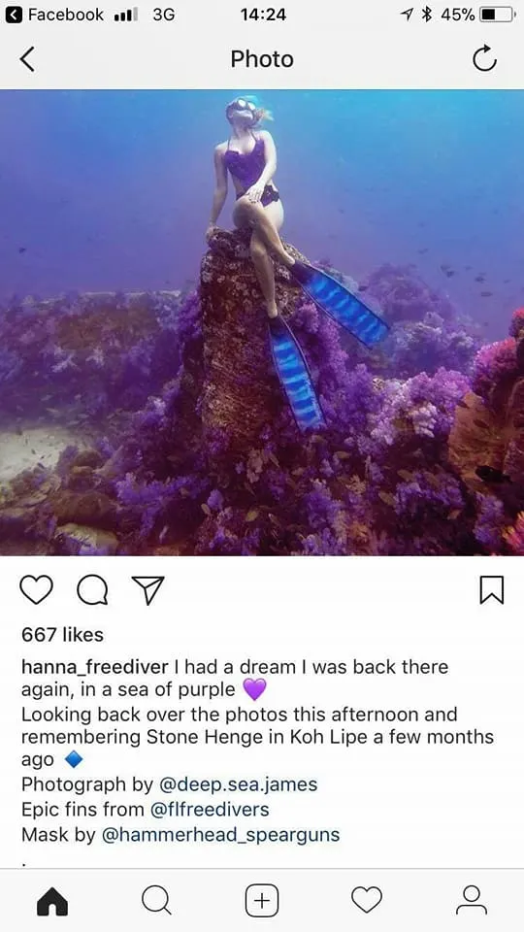The height and width of the screenshot is (932, 524).
Task: Open comments via the speech bubble icon
Action: (x=92, y=590)
